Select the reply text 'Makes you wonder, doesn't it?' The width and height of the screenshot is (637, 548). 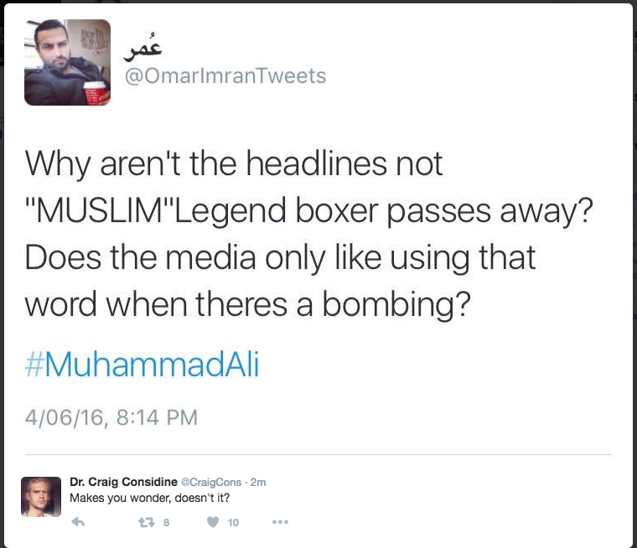pos(149,498)
